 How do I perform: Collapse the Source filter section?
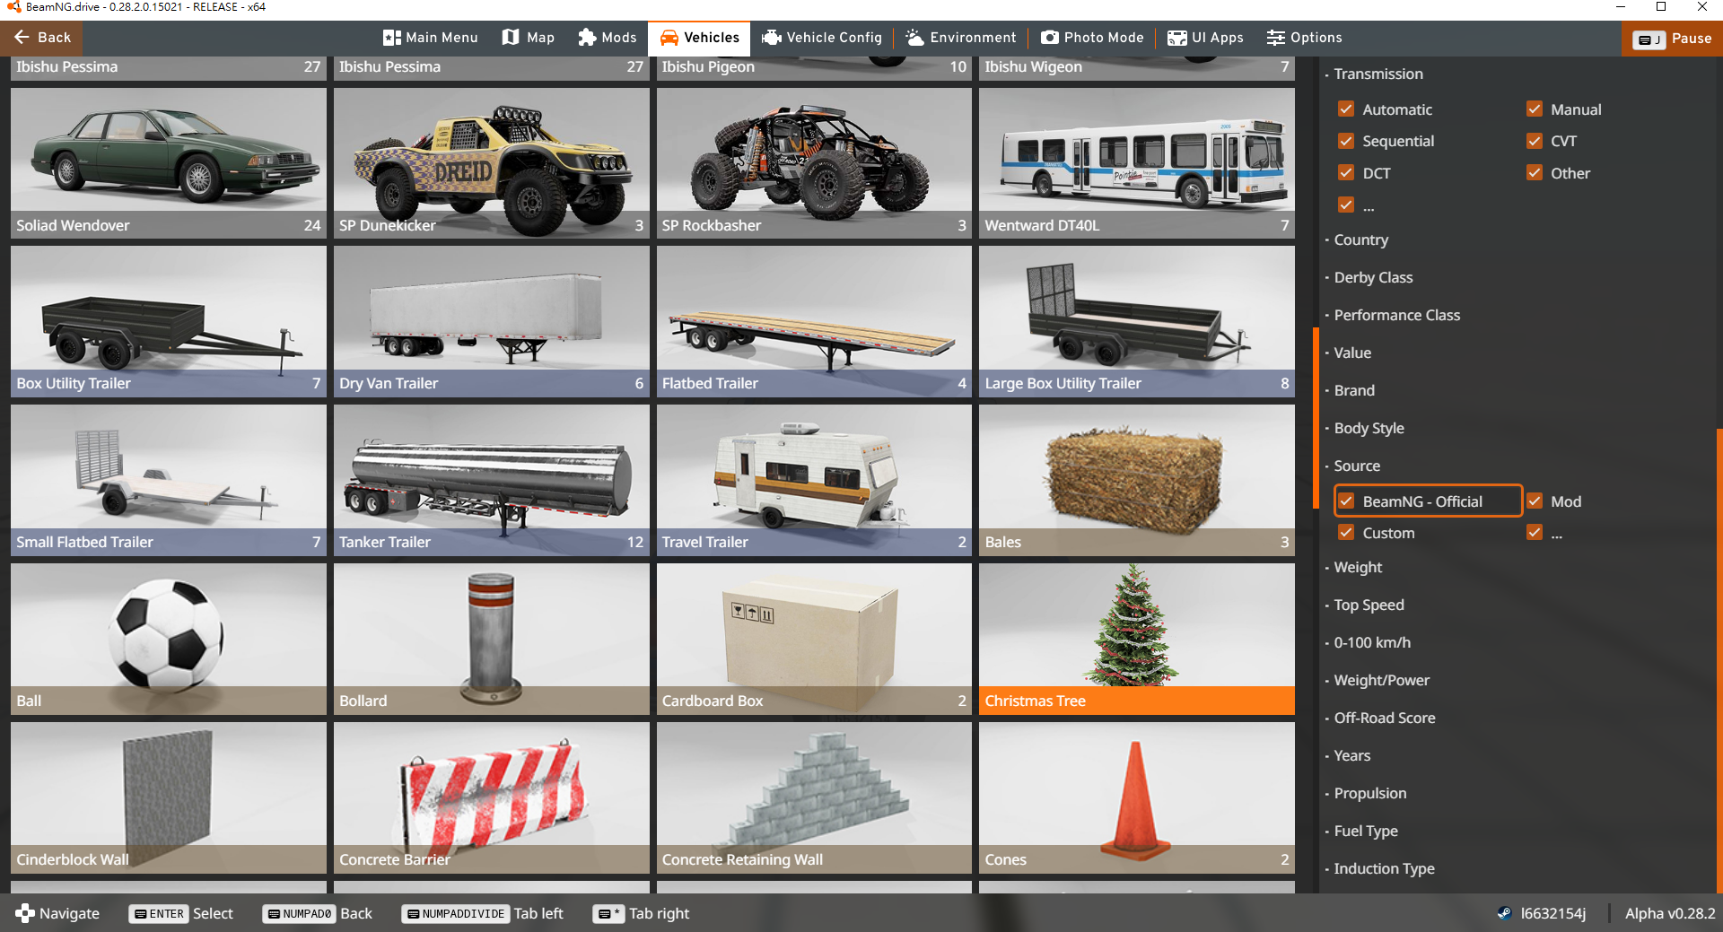coord(1356,466)
